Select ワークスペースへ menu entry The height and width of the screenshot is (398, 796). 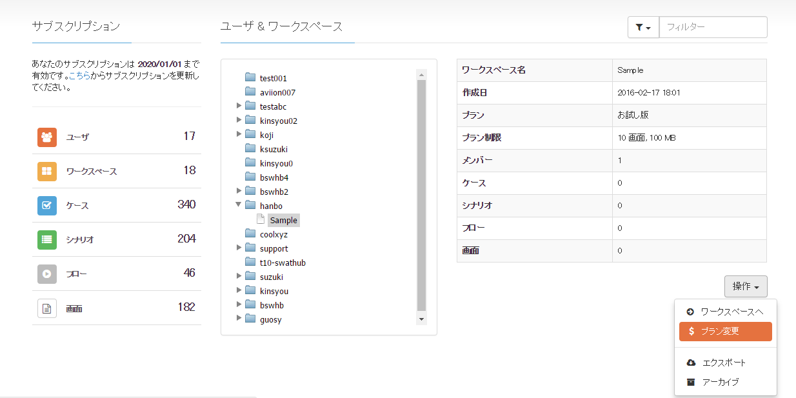click(725, 312)
